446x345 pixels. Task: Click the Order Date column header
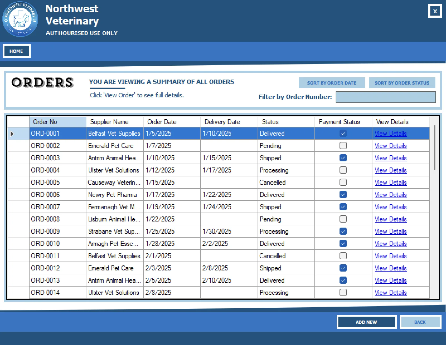click(x=172, y=122)
